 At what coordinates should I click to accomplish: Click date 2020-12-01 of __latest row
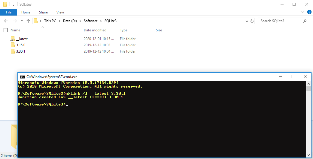click(x=99, y=39)
